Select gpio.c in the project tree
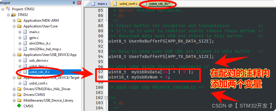The width and height of the screenshot is (276, 111). 34,38
